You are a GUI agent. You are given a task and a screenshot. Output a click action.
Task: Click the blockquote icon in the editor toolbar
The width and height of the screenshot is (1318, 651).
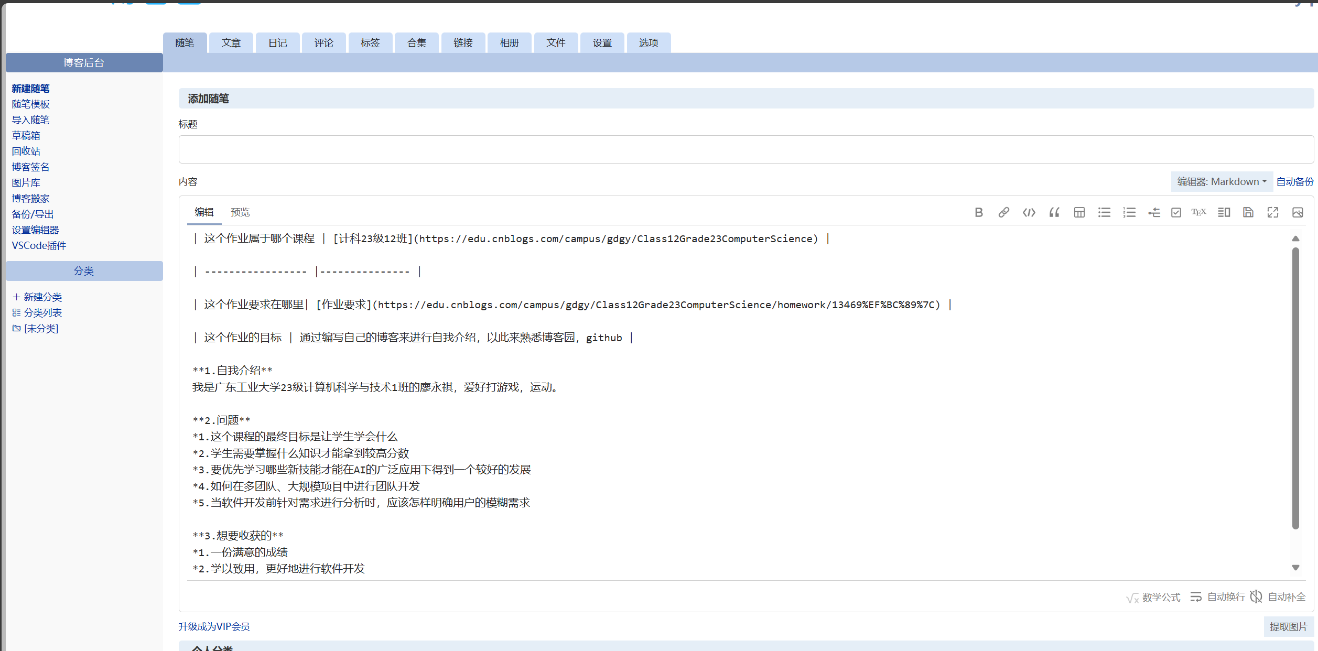pos(1054,212)
